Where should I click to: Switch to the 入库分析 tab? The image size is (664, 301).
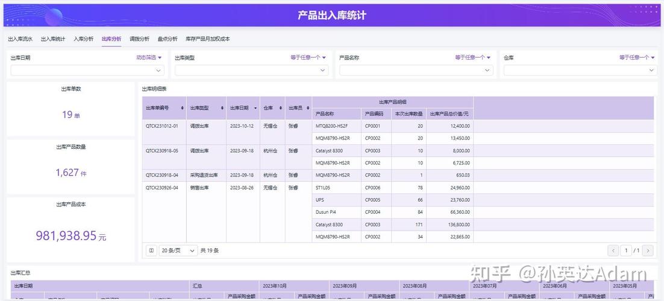[83, 39]
